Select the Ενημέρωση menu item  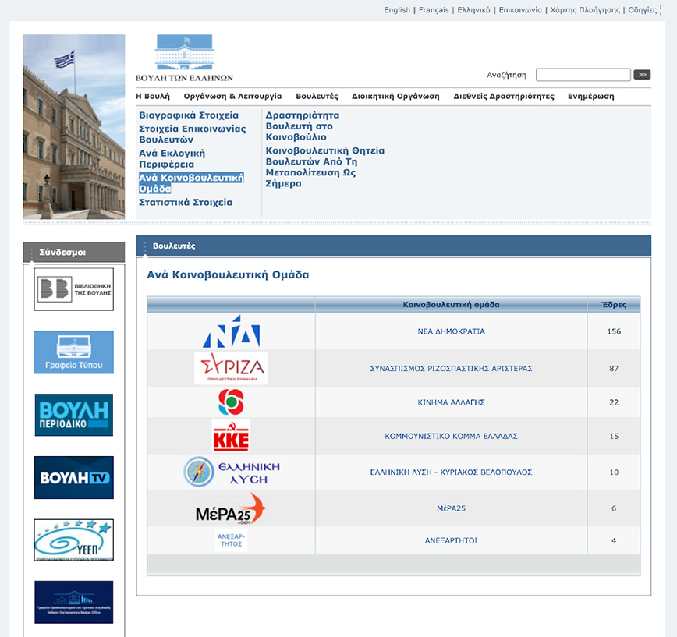tap(590, 97)
